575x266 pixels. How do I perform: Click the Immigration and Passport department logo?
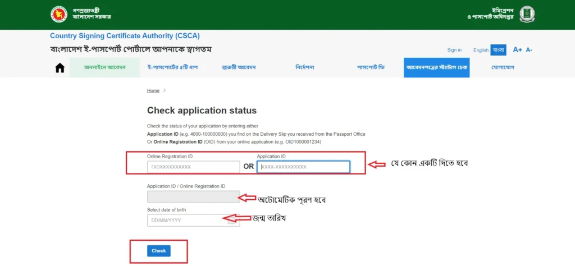(x=527, y=14)
